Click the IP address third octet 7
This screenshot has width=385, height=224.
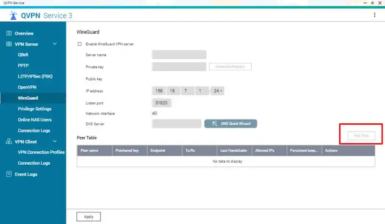pos(188,91)
